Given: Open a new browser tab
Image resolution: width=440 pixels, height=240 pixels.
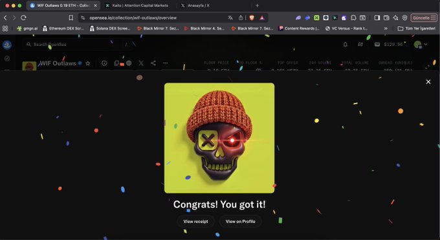Looking at the screenshot, I should [257, 5].
